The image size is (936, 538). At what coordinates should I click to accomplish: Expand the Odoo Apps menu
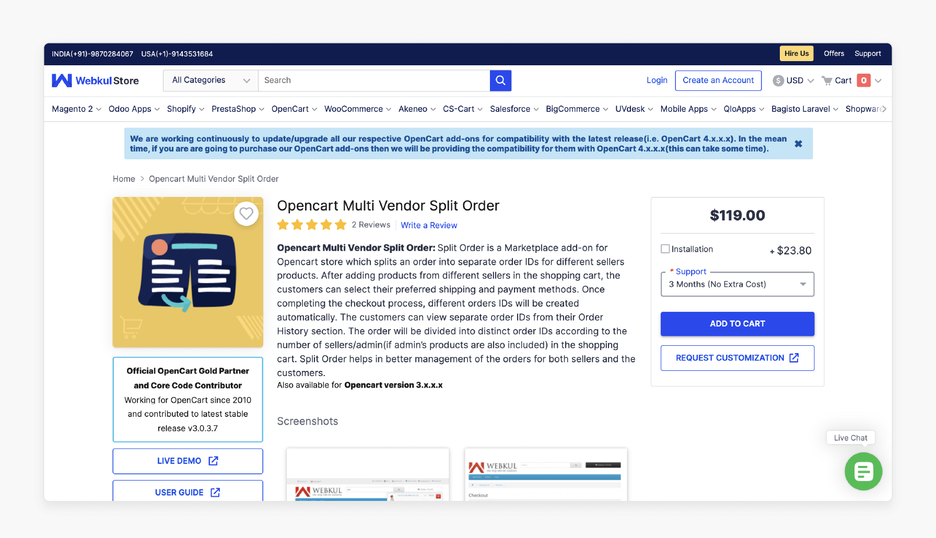pos(134,109)
